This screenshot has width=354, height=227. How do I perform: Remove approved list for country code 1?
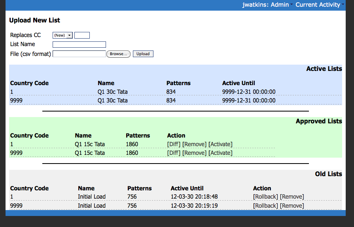coord(194,144)
